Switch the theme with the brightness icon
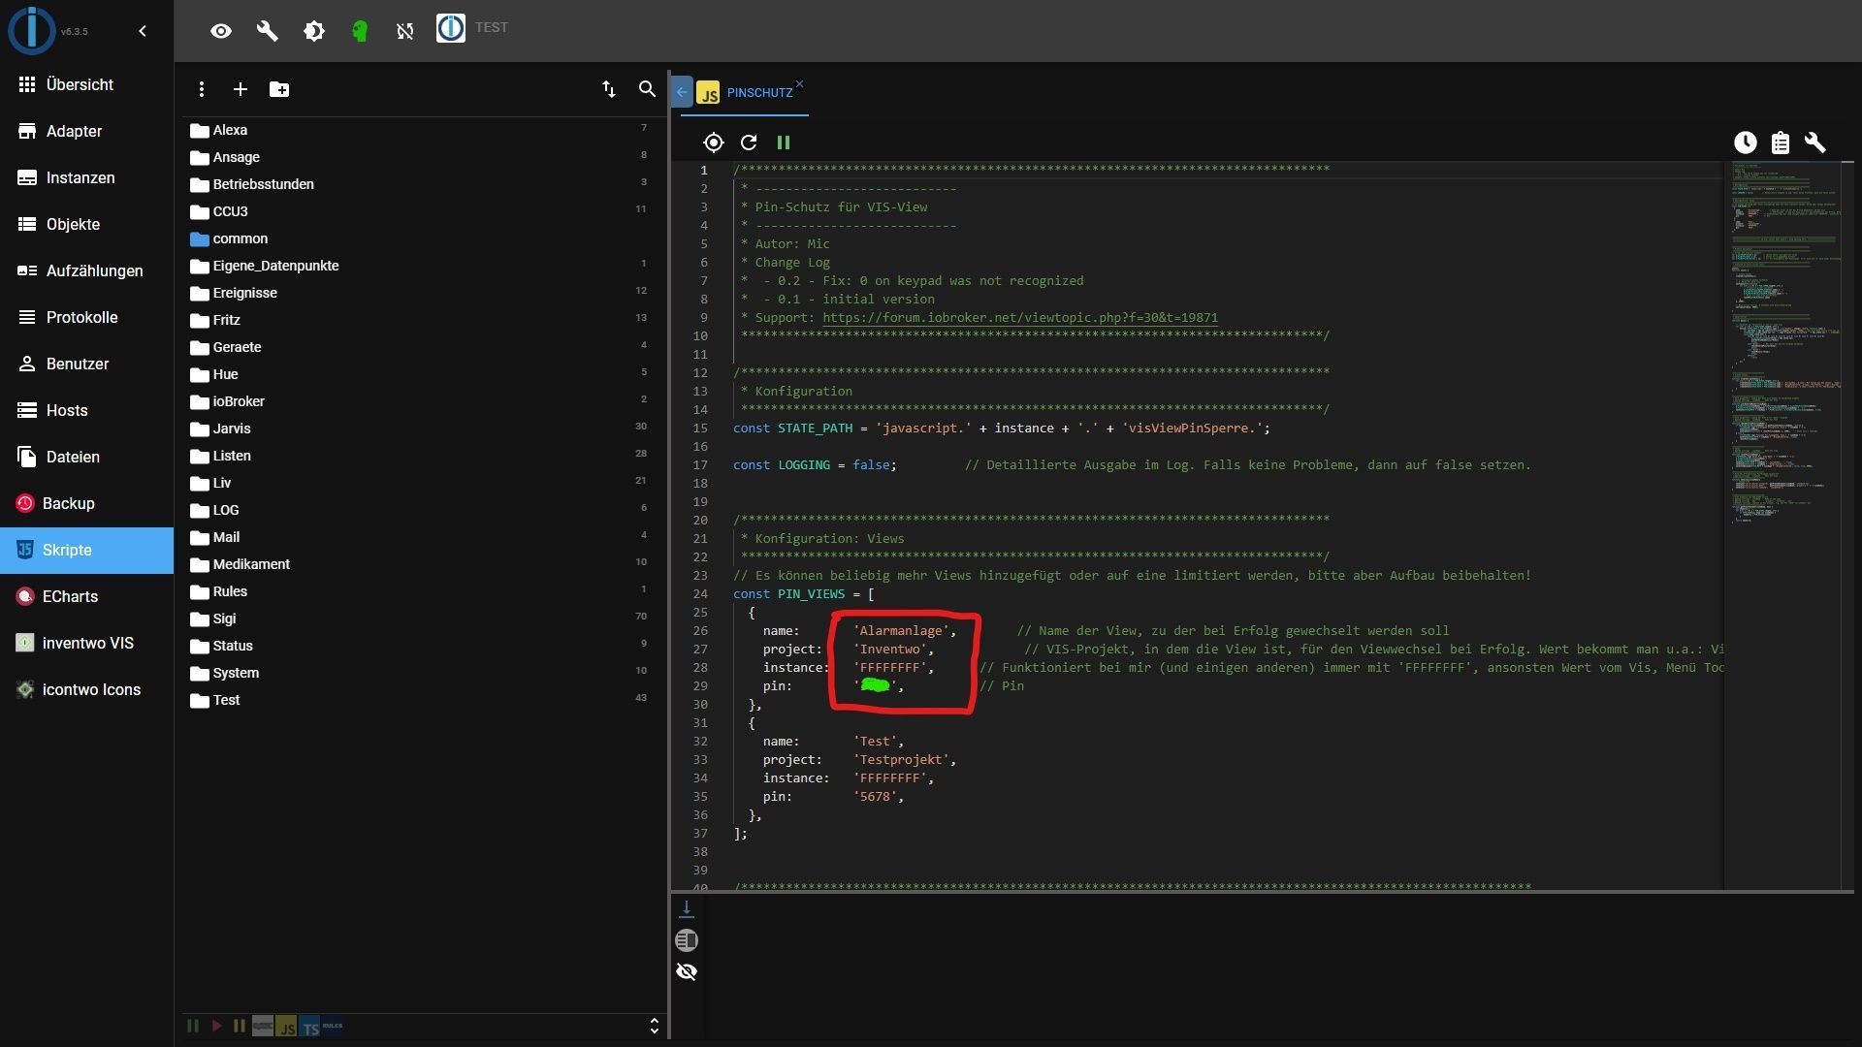 pyautogui.click(x=314, y=31)
